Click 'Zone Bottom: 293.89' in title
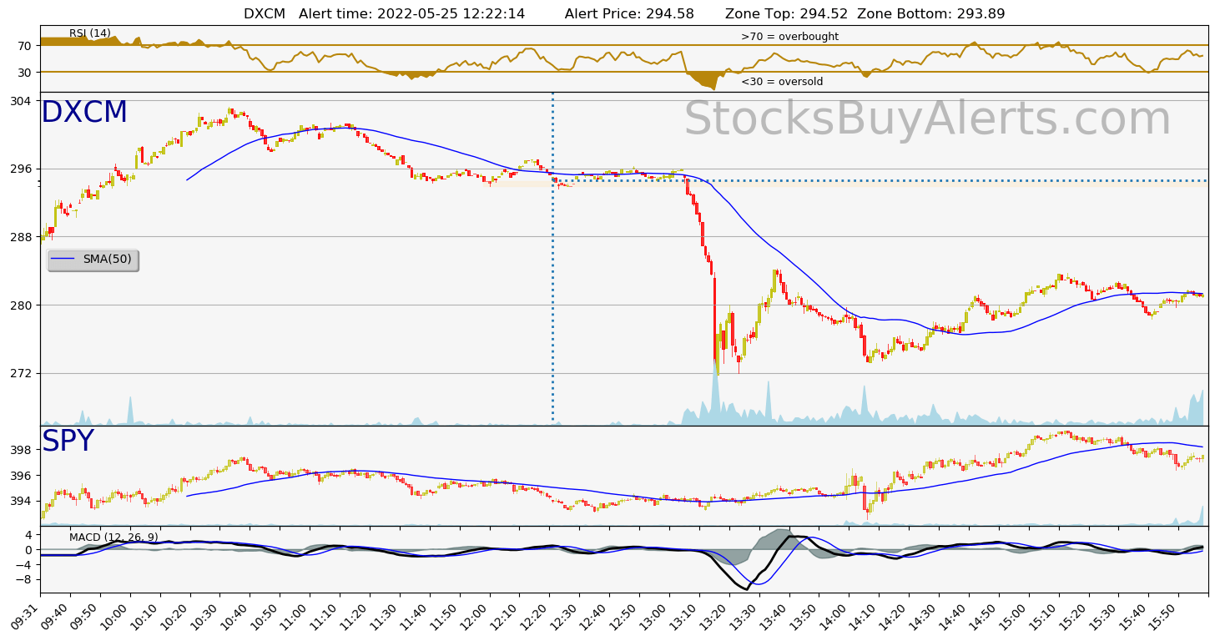This screenshot has width=1220, height=641. pos(931,13)
